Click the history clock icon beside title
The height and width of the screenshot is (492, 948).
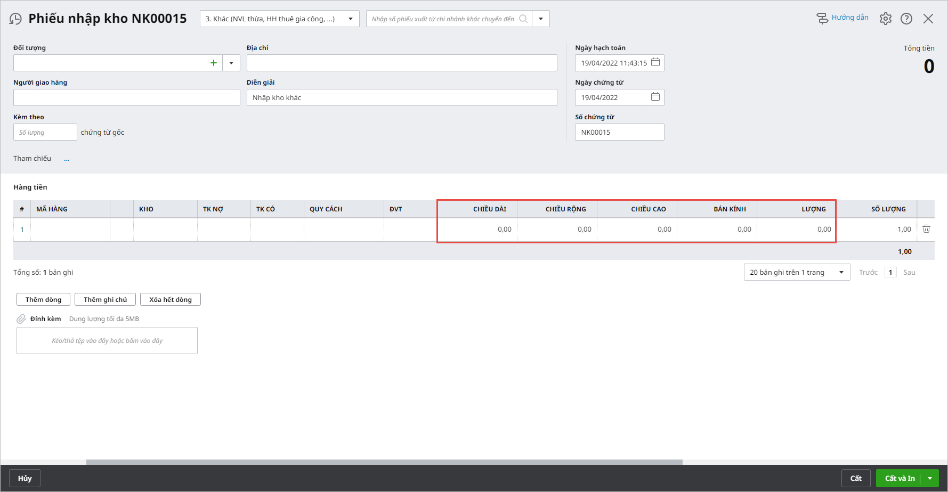[15, 19]
